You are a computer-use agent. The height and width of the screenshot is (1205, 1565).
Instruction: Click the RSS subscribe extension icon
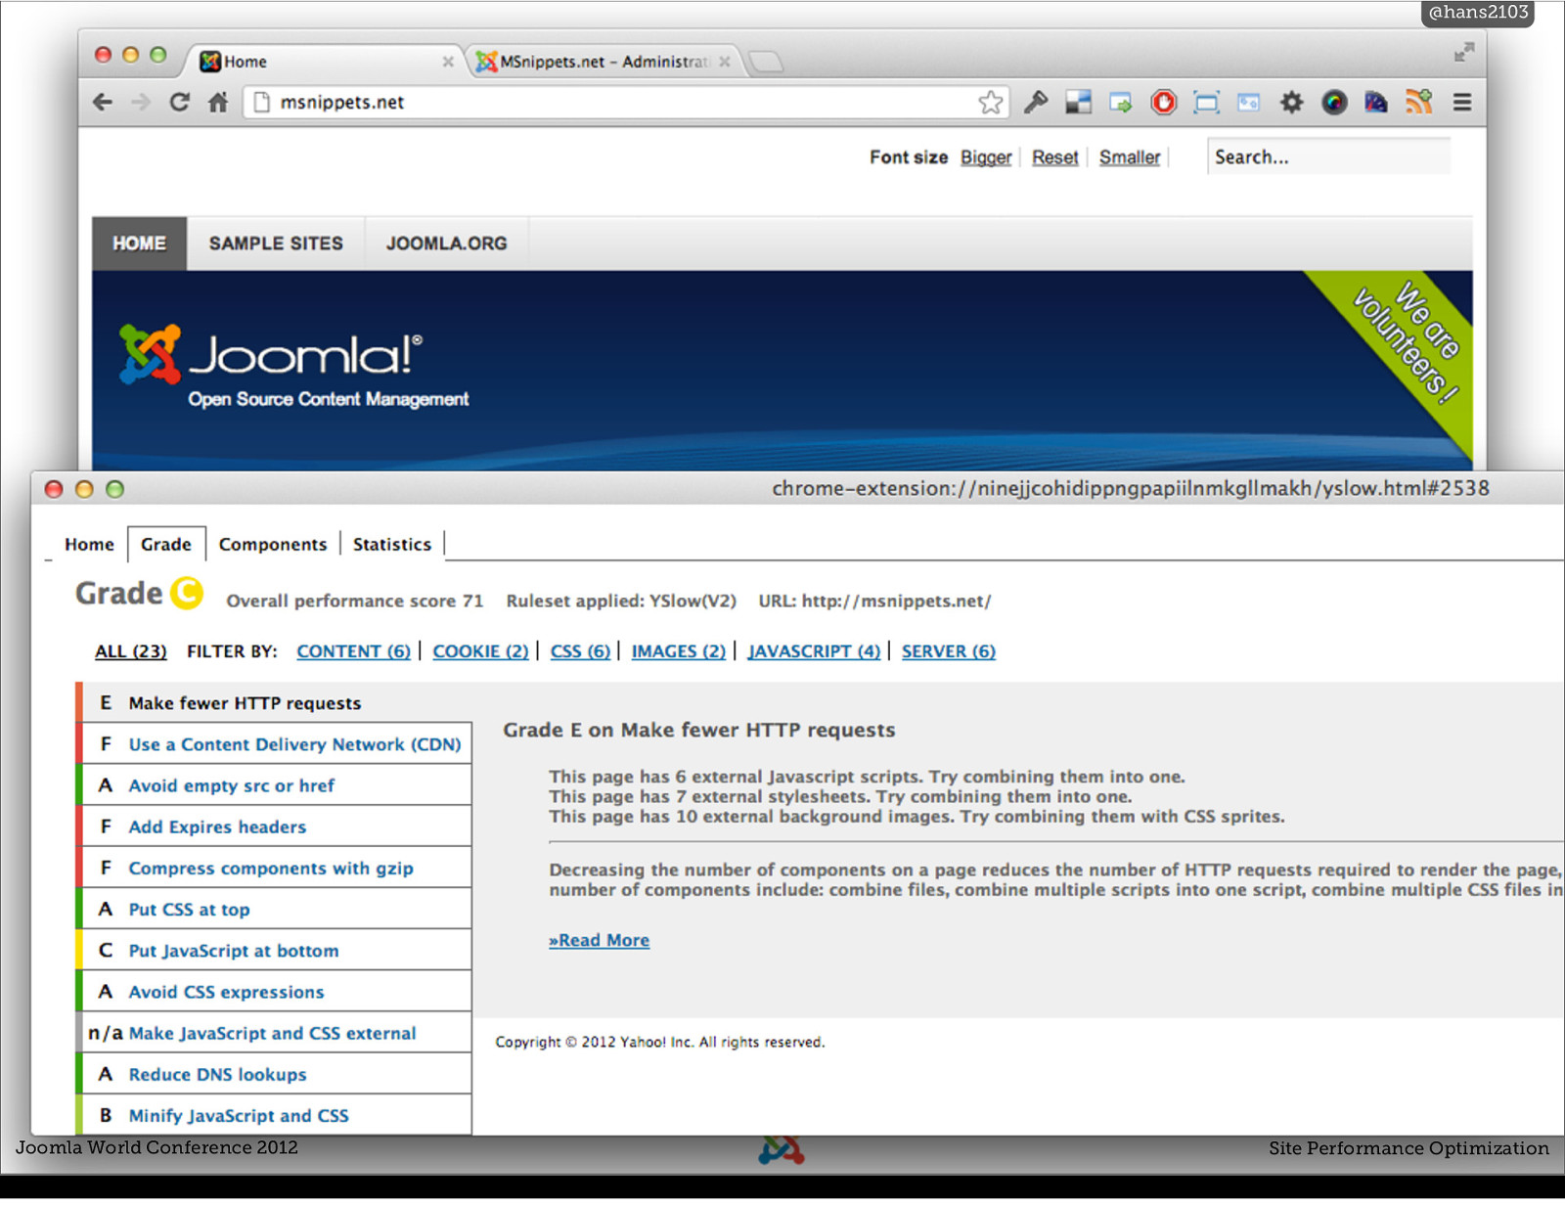pos(1419,102)
